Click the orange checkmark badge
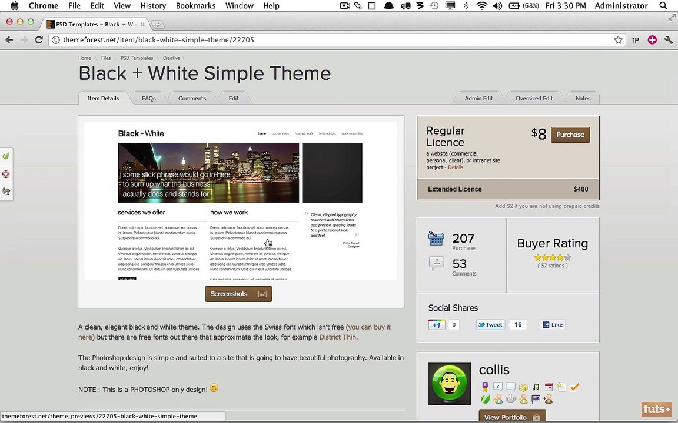 (x=574, y=387)
